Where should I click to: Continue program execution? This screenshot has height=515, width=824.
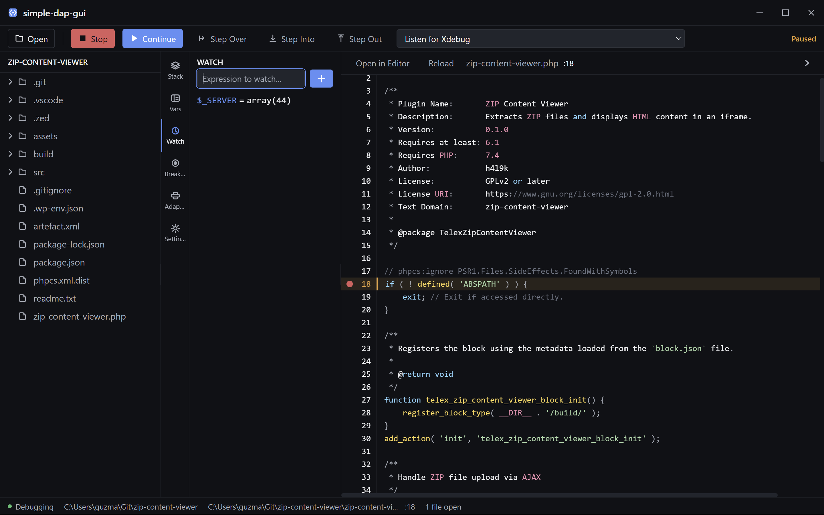[152, 39]
